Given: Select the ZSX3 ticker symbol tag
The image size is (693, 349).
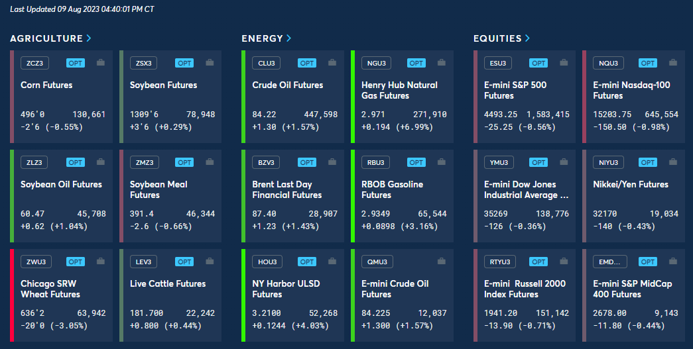Looking at the screenshot, I should 144,63.
